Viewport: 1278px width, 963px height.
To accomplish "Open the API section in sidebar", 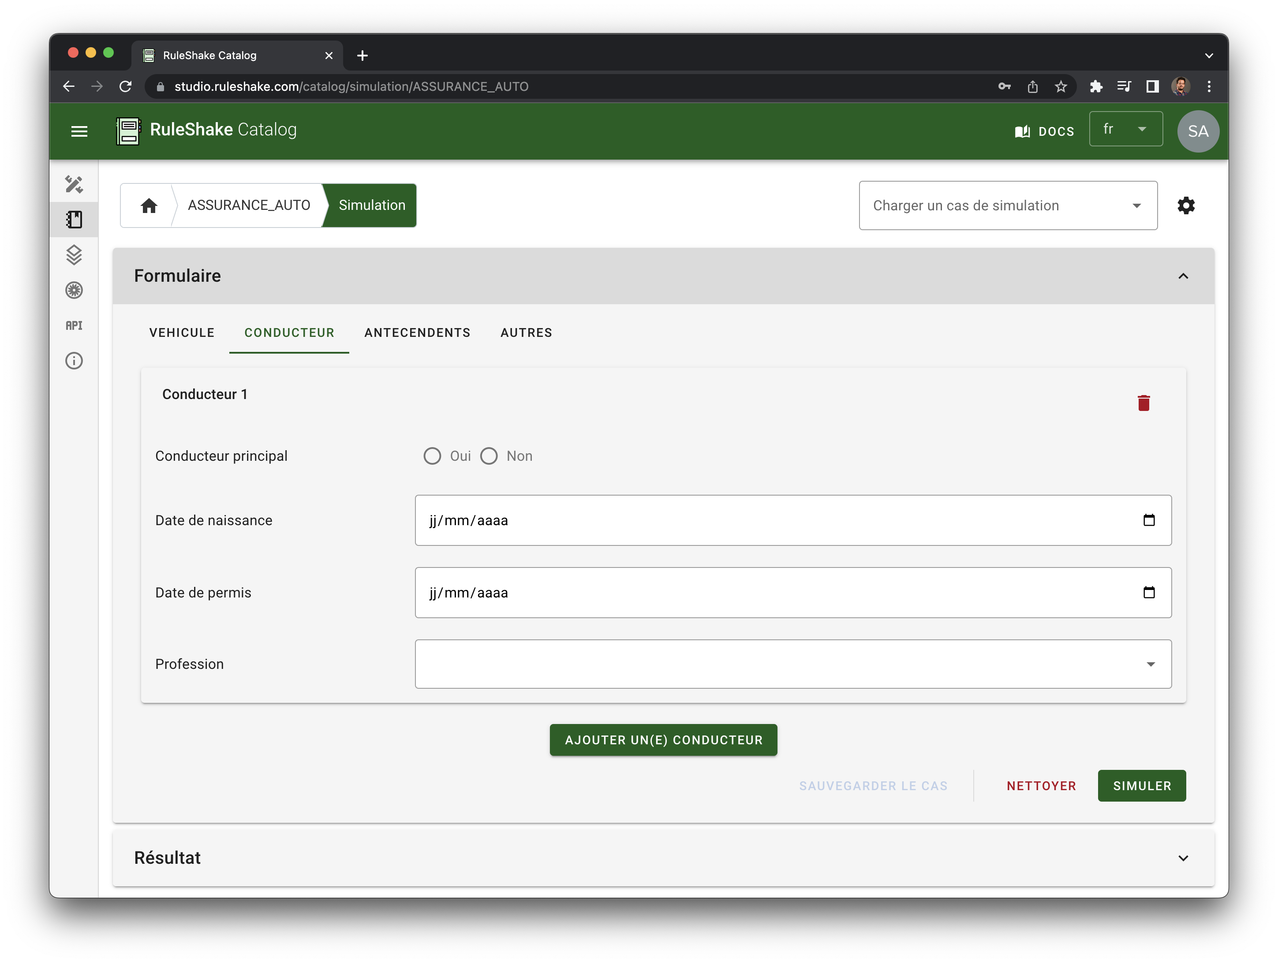I will [74, 325].
